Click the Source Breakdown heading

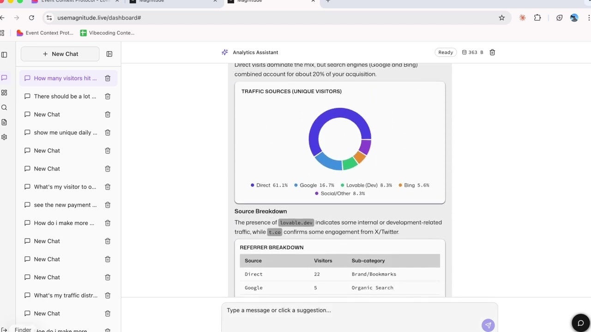[x=261, y=211]
